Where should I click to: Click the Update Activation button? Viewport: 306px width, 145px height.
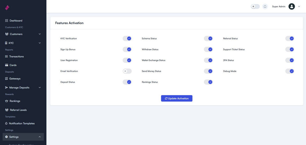[x=177, y=98]
